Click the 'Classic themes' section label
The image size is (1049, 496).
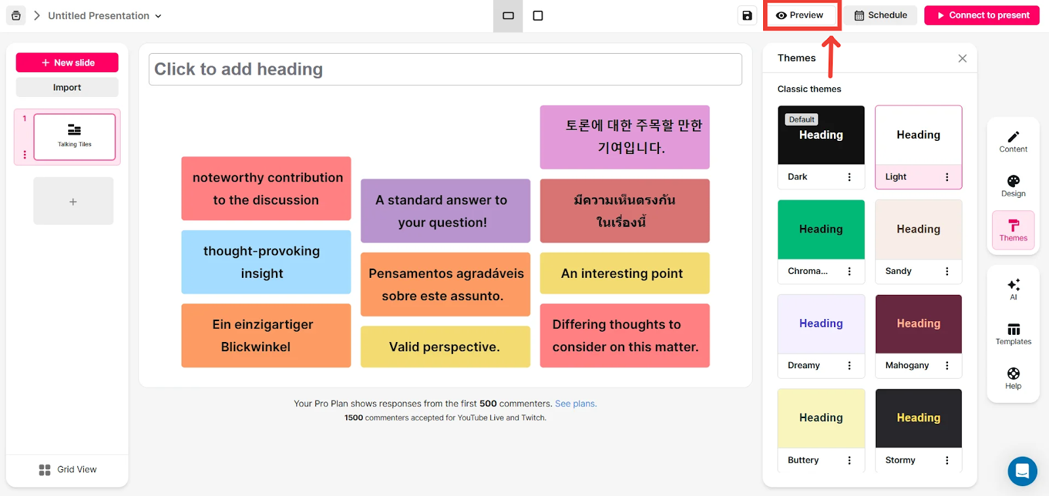point(809,89)
